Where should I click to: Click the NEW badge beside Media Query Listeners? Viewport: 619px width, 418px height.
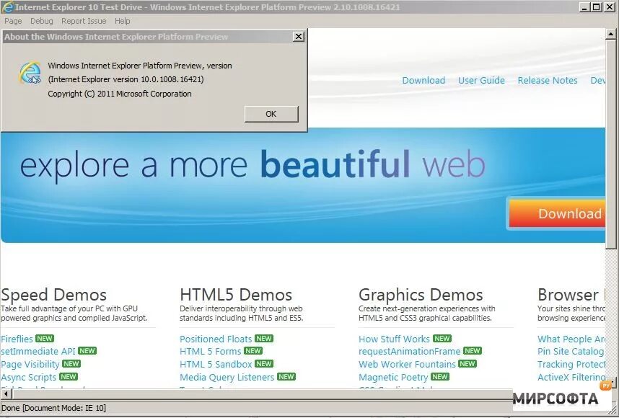(x=286, y=377)
